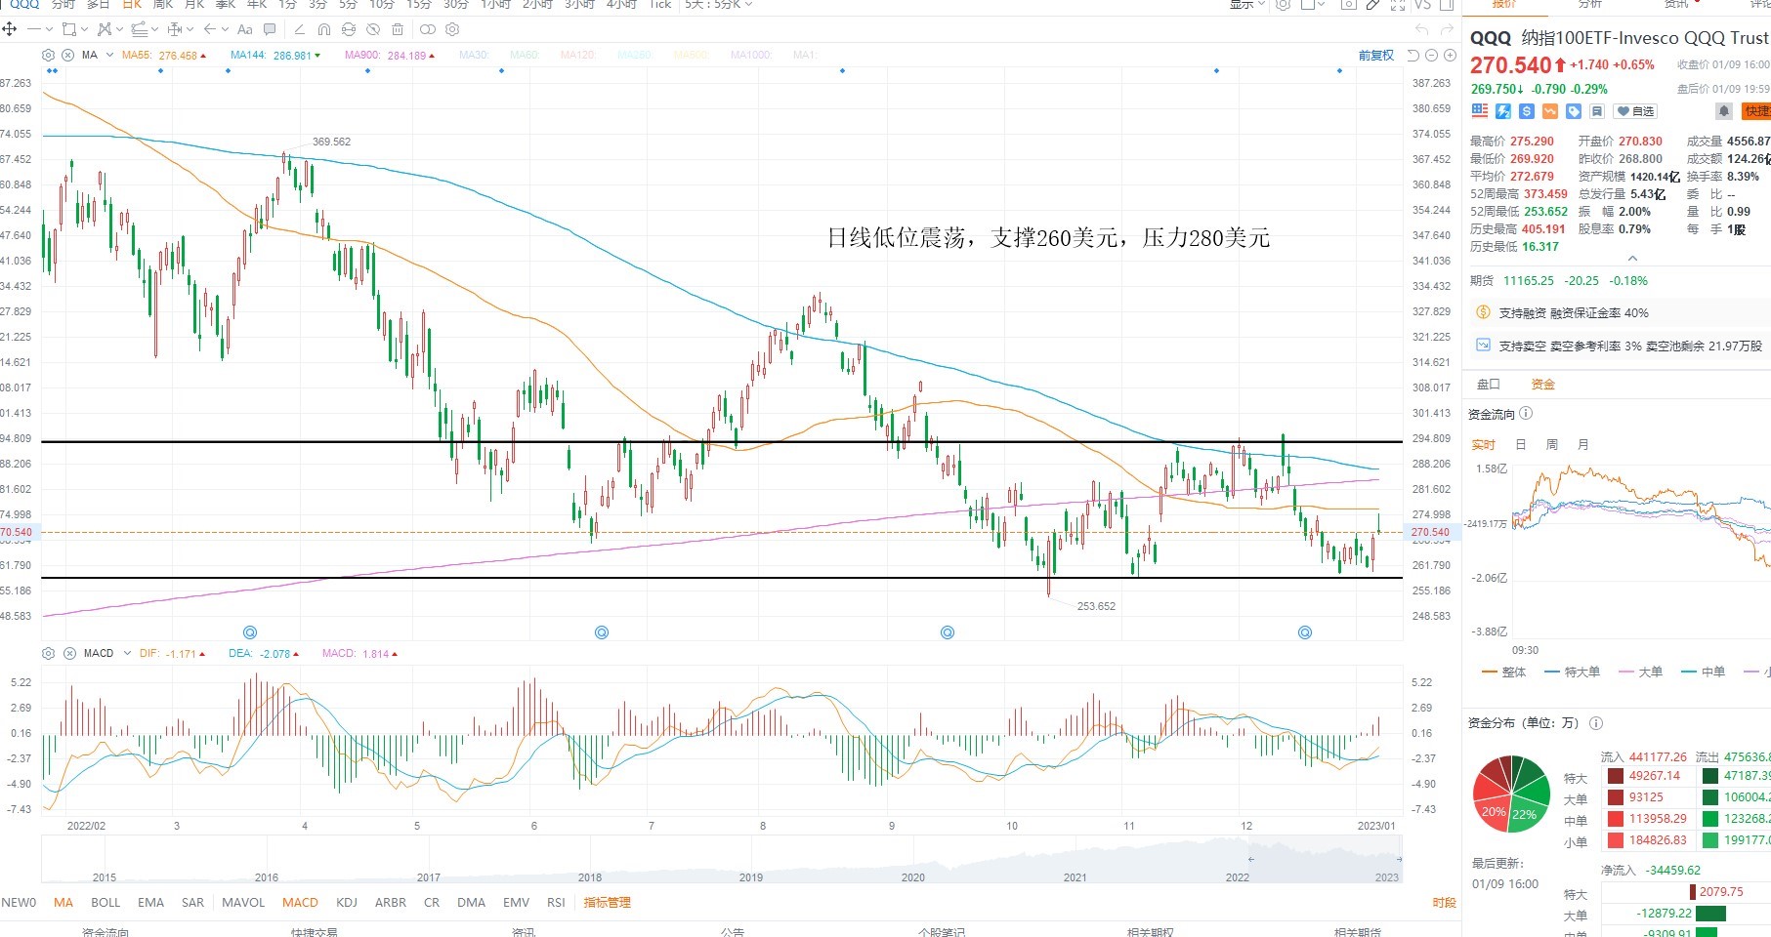Select RSI indicator
This screenshot has height=937, width=1771.
pyautogui.click(x=556, y=903)
